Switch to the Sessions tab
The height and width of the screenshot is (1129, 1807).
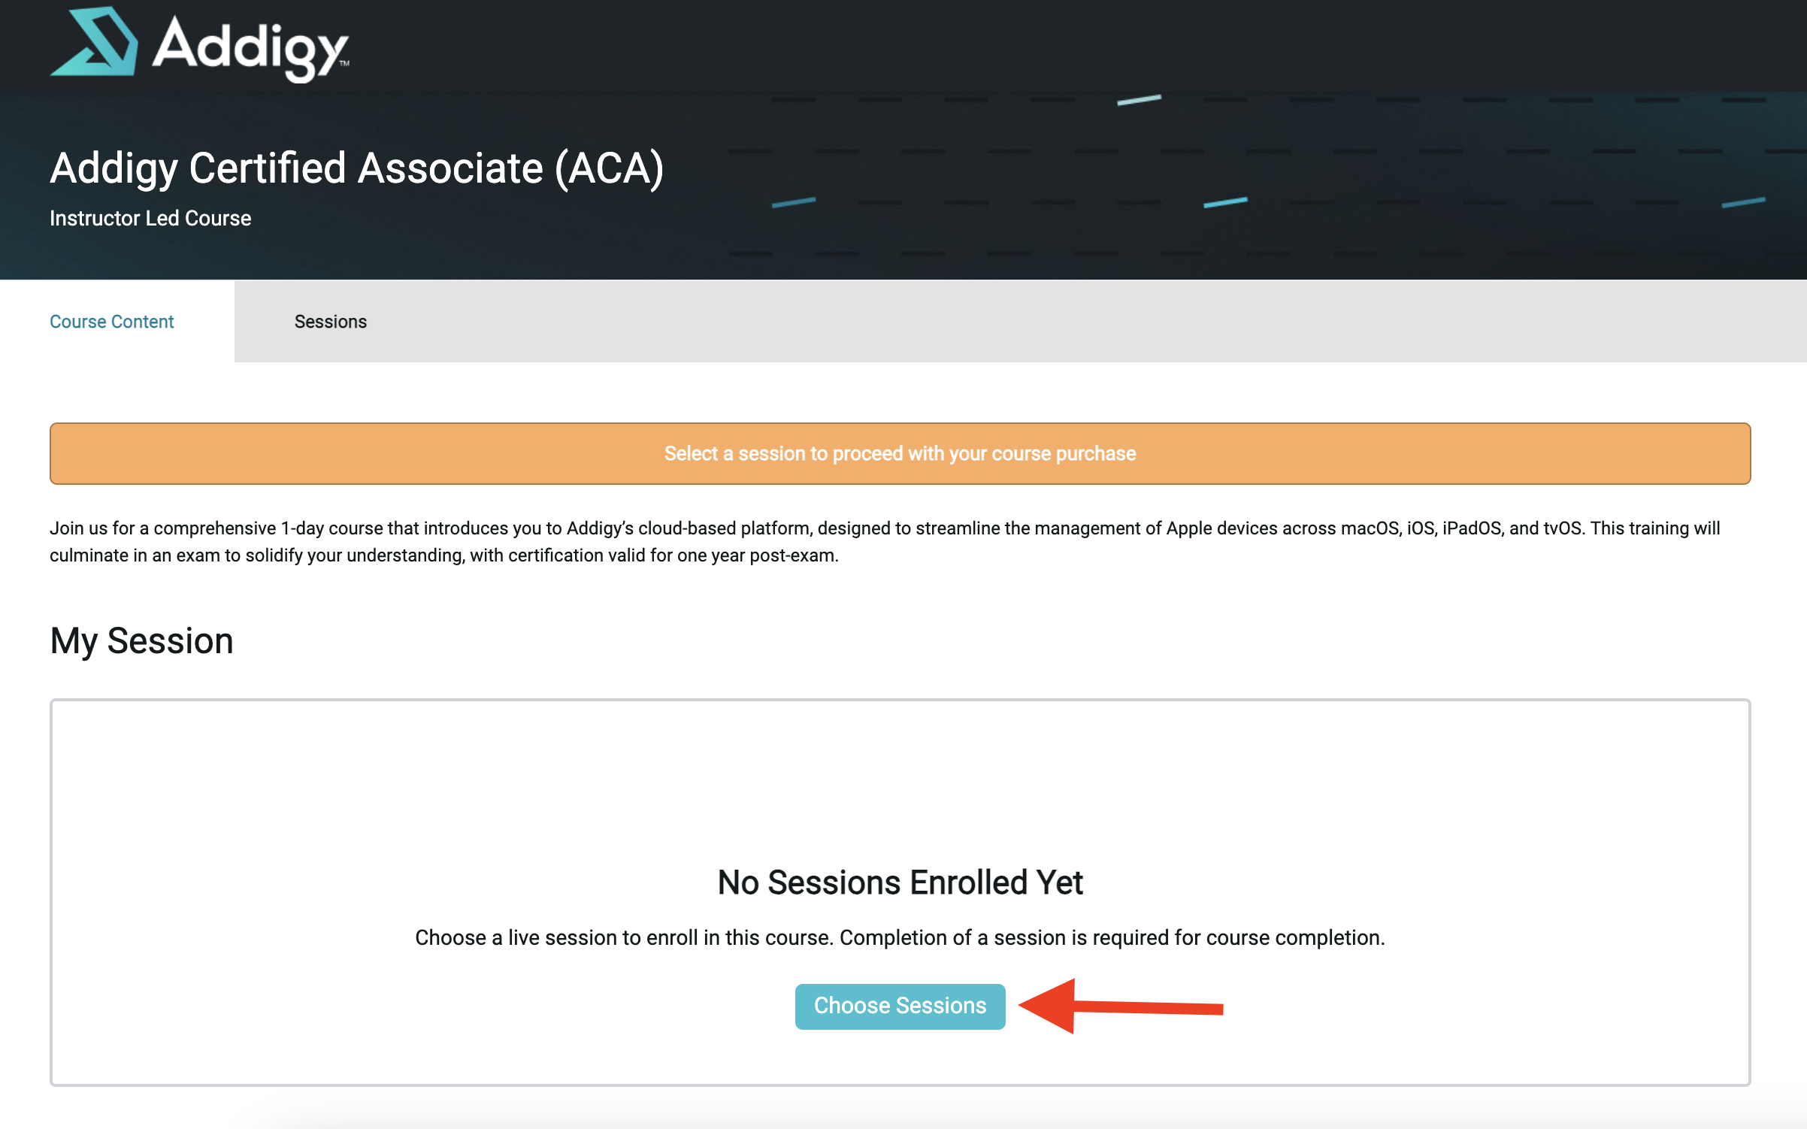point(331,322)
